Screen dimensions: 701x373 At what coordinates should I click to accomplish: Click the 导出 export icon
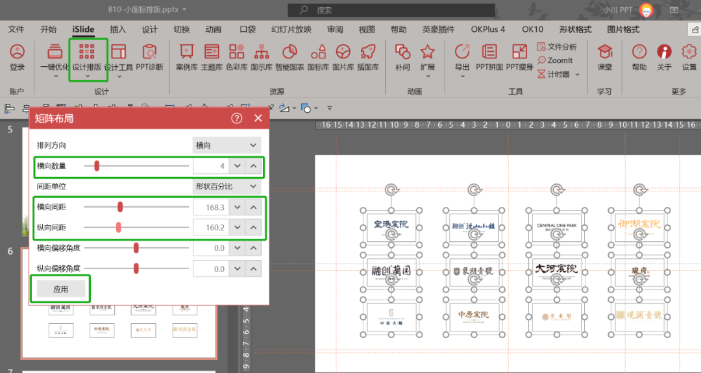point(462,60)
